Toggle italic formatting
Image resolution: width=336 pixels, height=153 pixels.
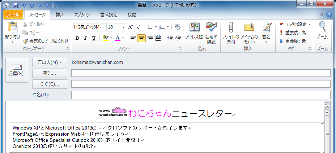coord(85,38)
